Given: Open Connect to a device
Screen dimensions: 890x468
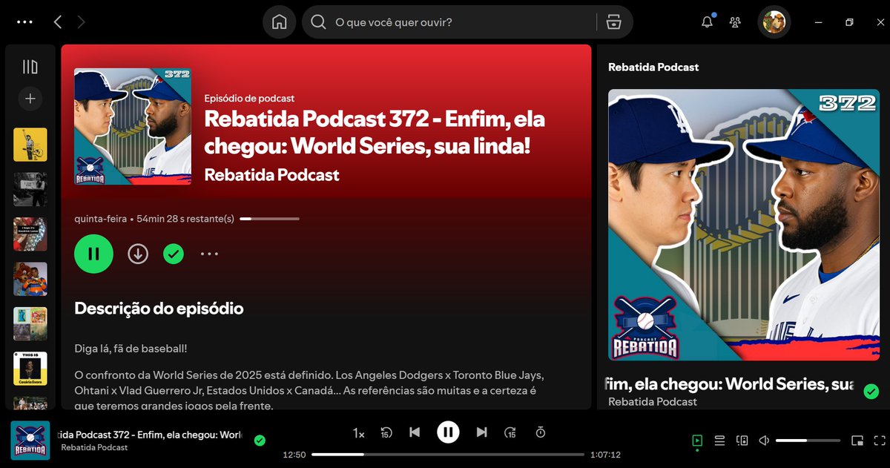Looking at the screenshot, I should [742, 441].
